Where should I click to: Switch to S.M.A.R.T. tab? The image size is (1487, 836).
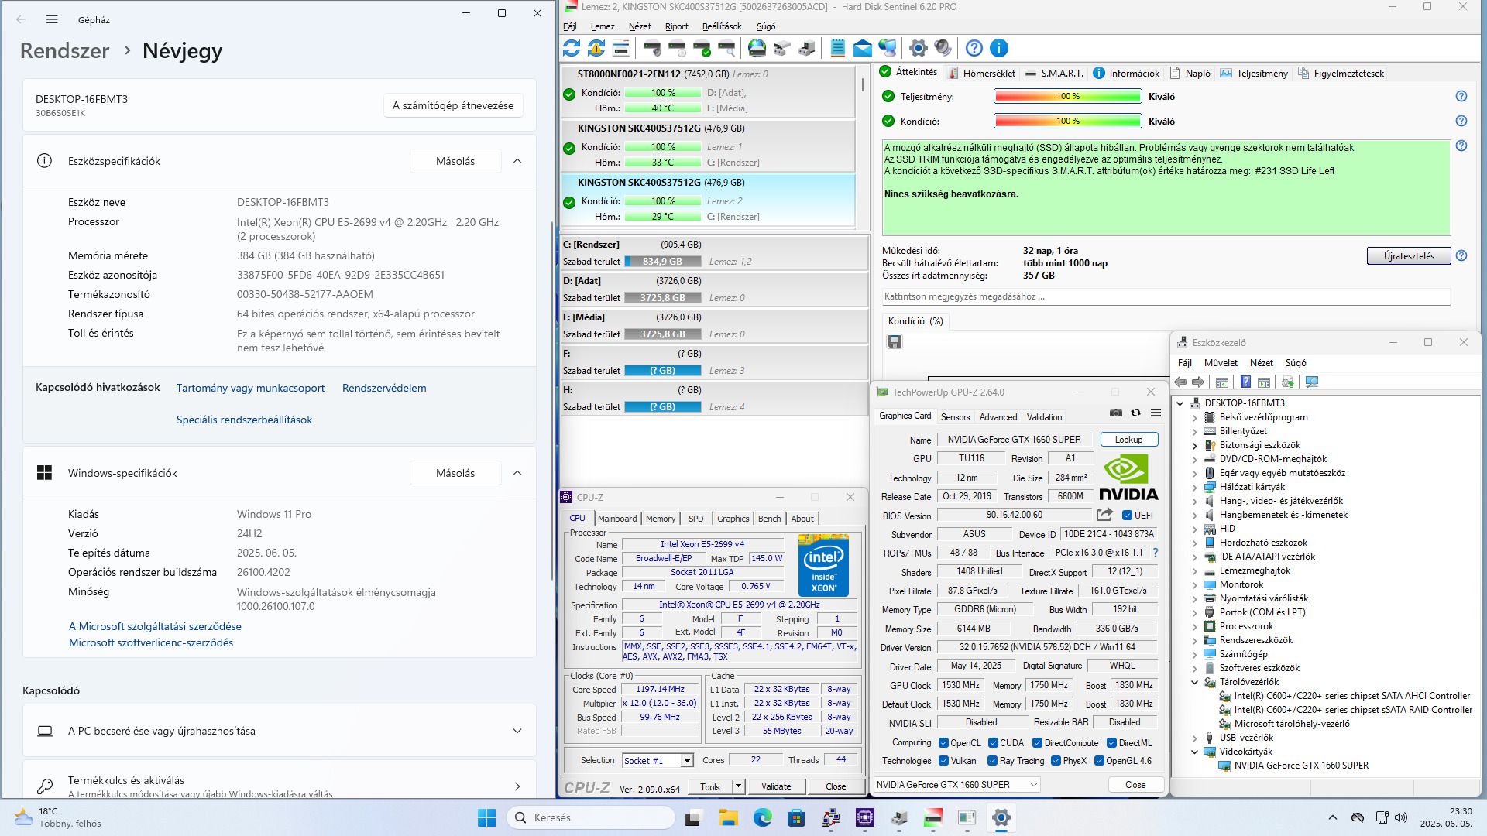(1053, 73)
